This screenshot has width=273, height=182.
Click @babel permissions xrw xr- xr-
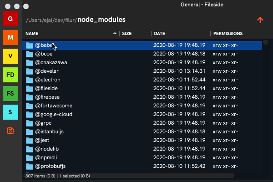(225, 45)
